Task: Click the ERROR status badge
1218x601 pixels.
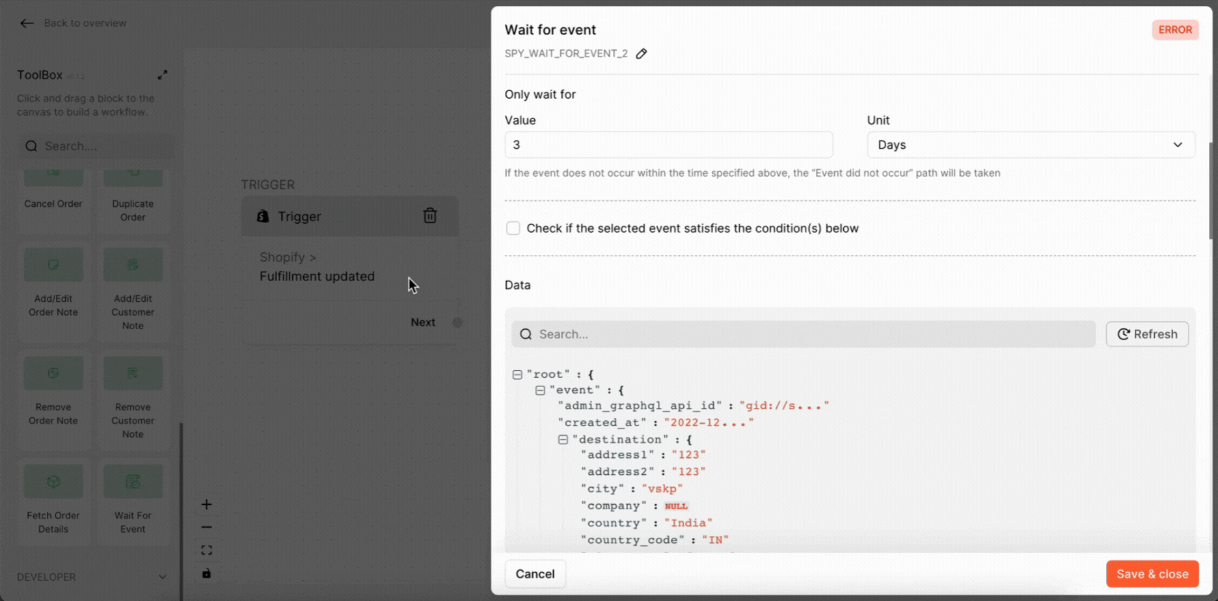Action: pos(1175,30)
